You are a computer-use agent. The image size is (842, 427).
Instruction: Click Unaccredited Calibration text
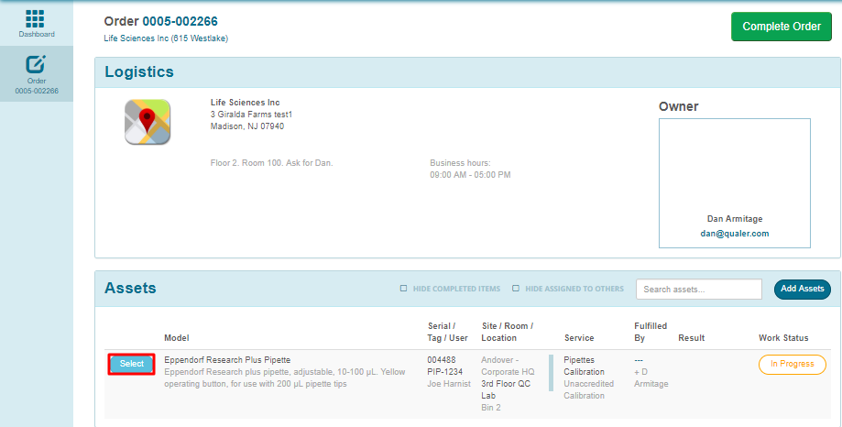click(588, 389)
